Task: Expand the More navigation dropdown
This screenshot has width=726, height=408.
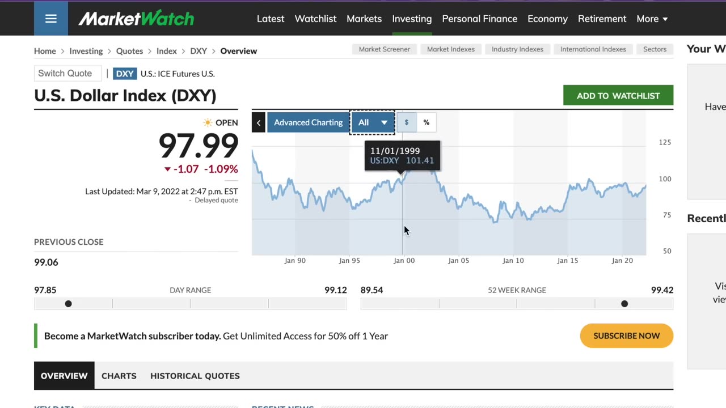Action: pos(652,19)
